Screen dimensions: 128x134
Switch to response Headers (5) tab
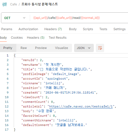tap(35, 38)
